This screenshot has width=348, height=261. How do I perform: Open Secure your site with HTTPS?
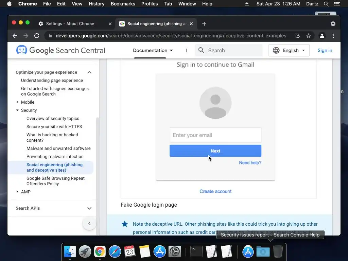coord(54,126)
